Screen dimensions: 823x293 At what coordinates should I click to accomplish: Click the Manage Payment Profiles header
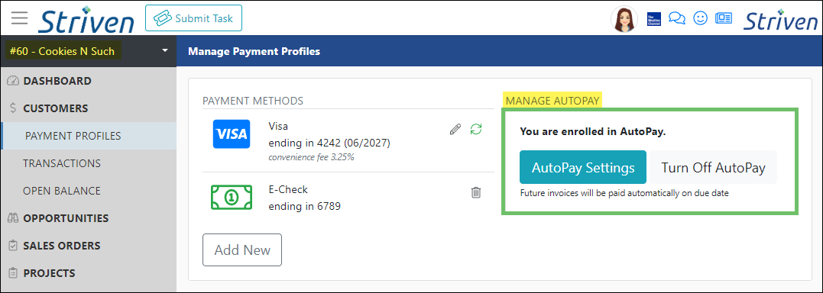click(254, 51)
